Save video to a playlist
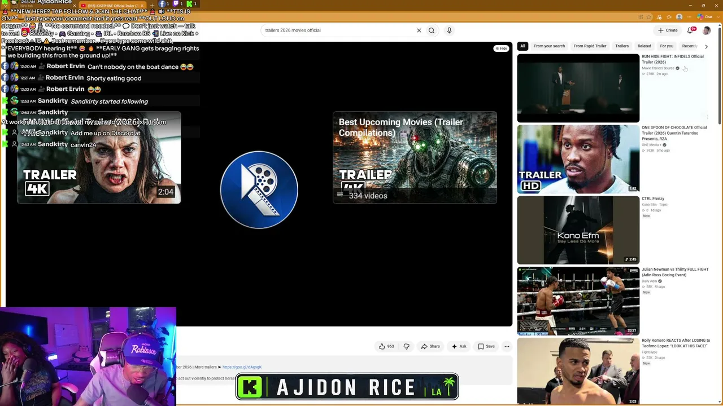This screenshot has height=406, width=723. point(486,346)
